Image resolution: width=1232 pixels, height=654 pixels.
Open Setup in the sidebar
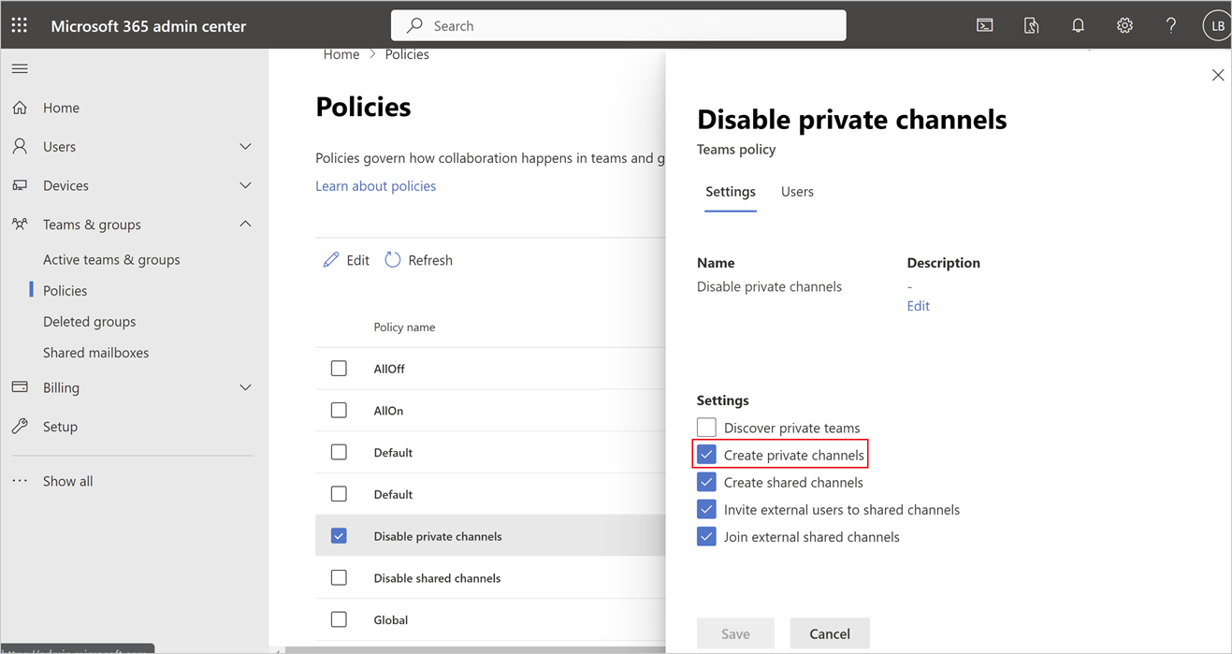[60, 426]
